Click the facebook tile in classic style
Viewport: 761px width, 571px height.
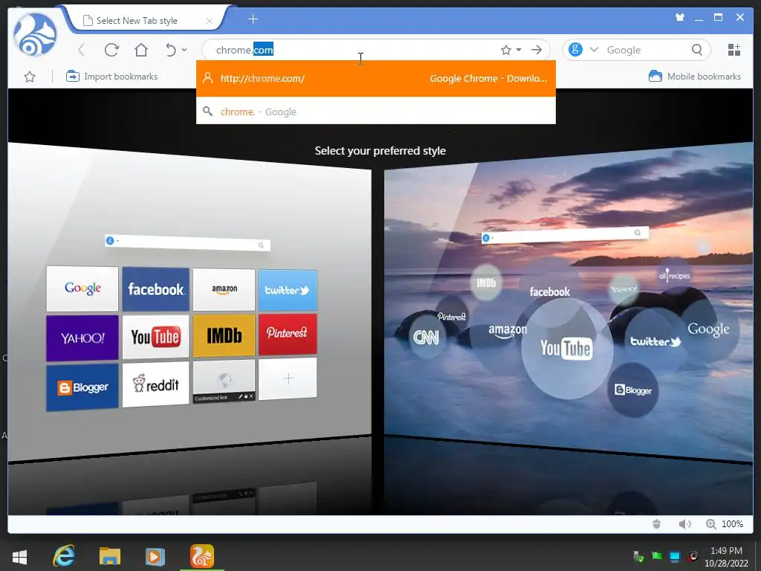(156, 289)
